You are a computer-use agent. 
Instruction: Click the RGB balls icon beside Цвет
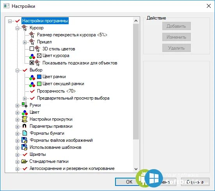[25, 112]
